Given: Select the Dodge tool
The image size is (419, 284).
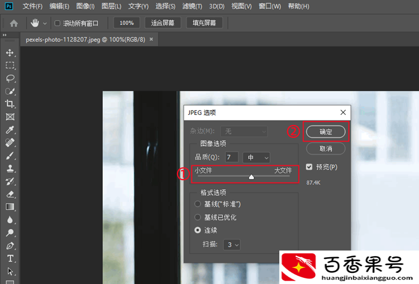Looking at the screenshot, I should (10, 233).
